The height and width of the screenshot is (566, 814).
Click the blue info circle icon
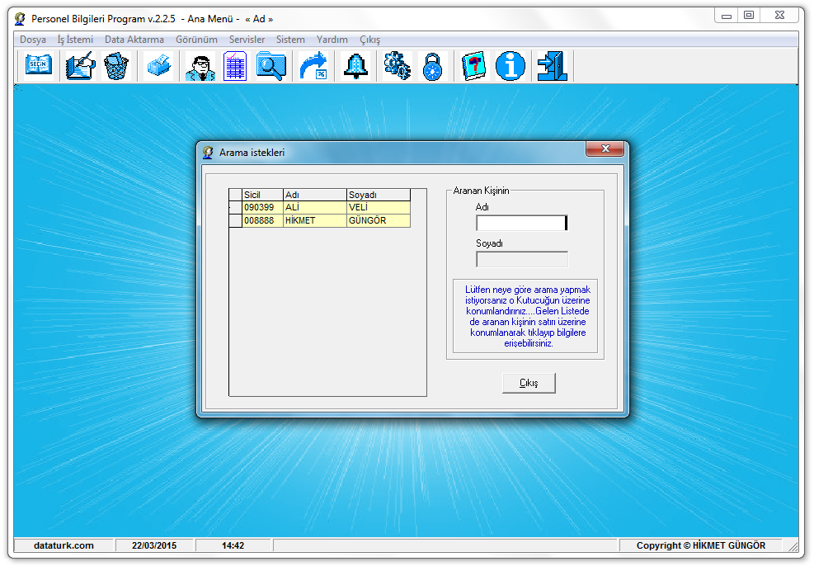(x=511, y=66)
